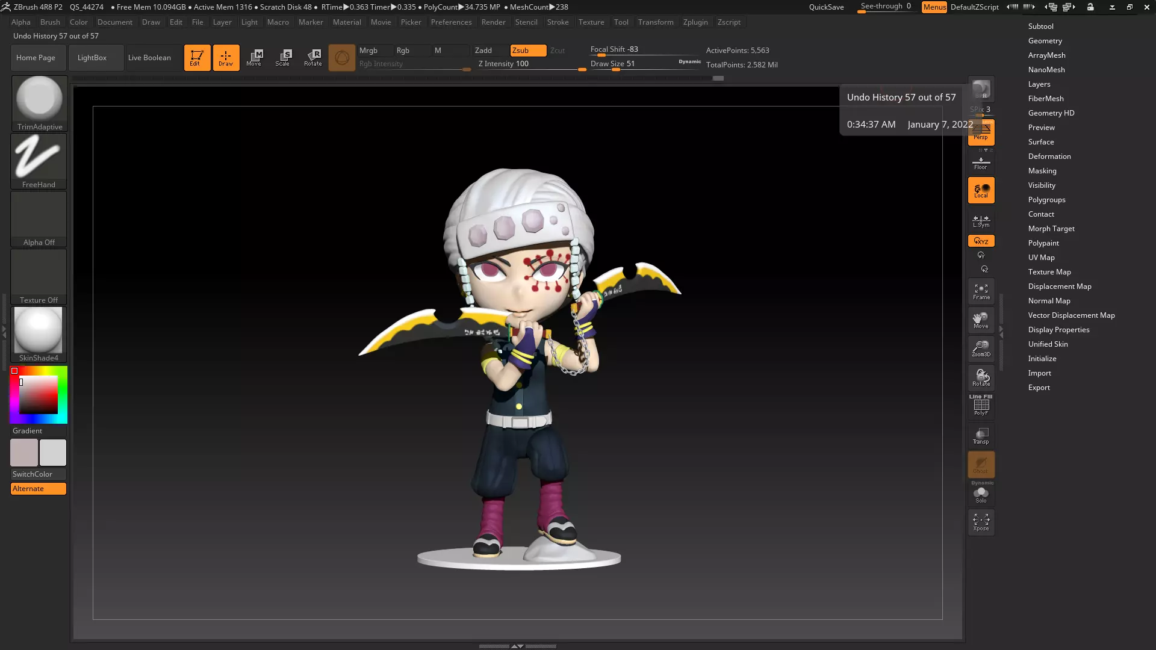Toggle Local symmetry mode
Screen dimensions: 1156x650
coord(981,190)
